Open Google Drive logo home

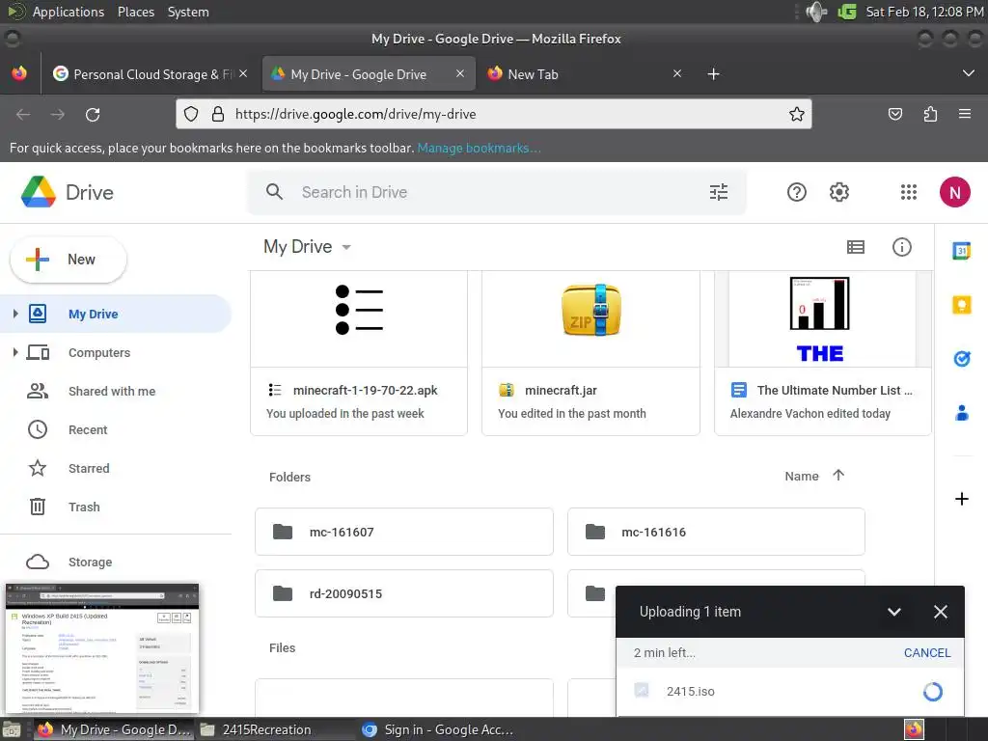tap(68, 192)
